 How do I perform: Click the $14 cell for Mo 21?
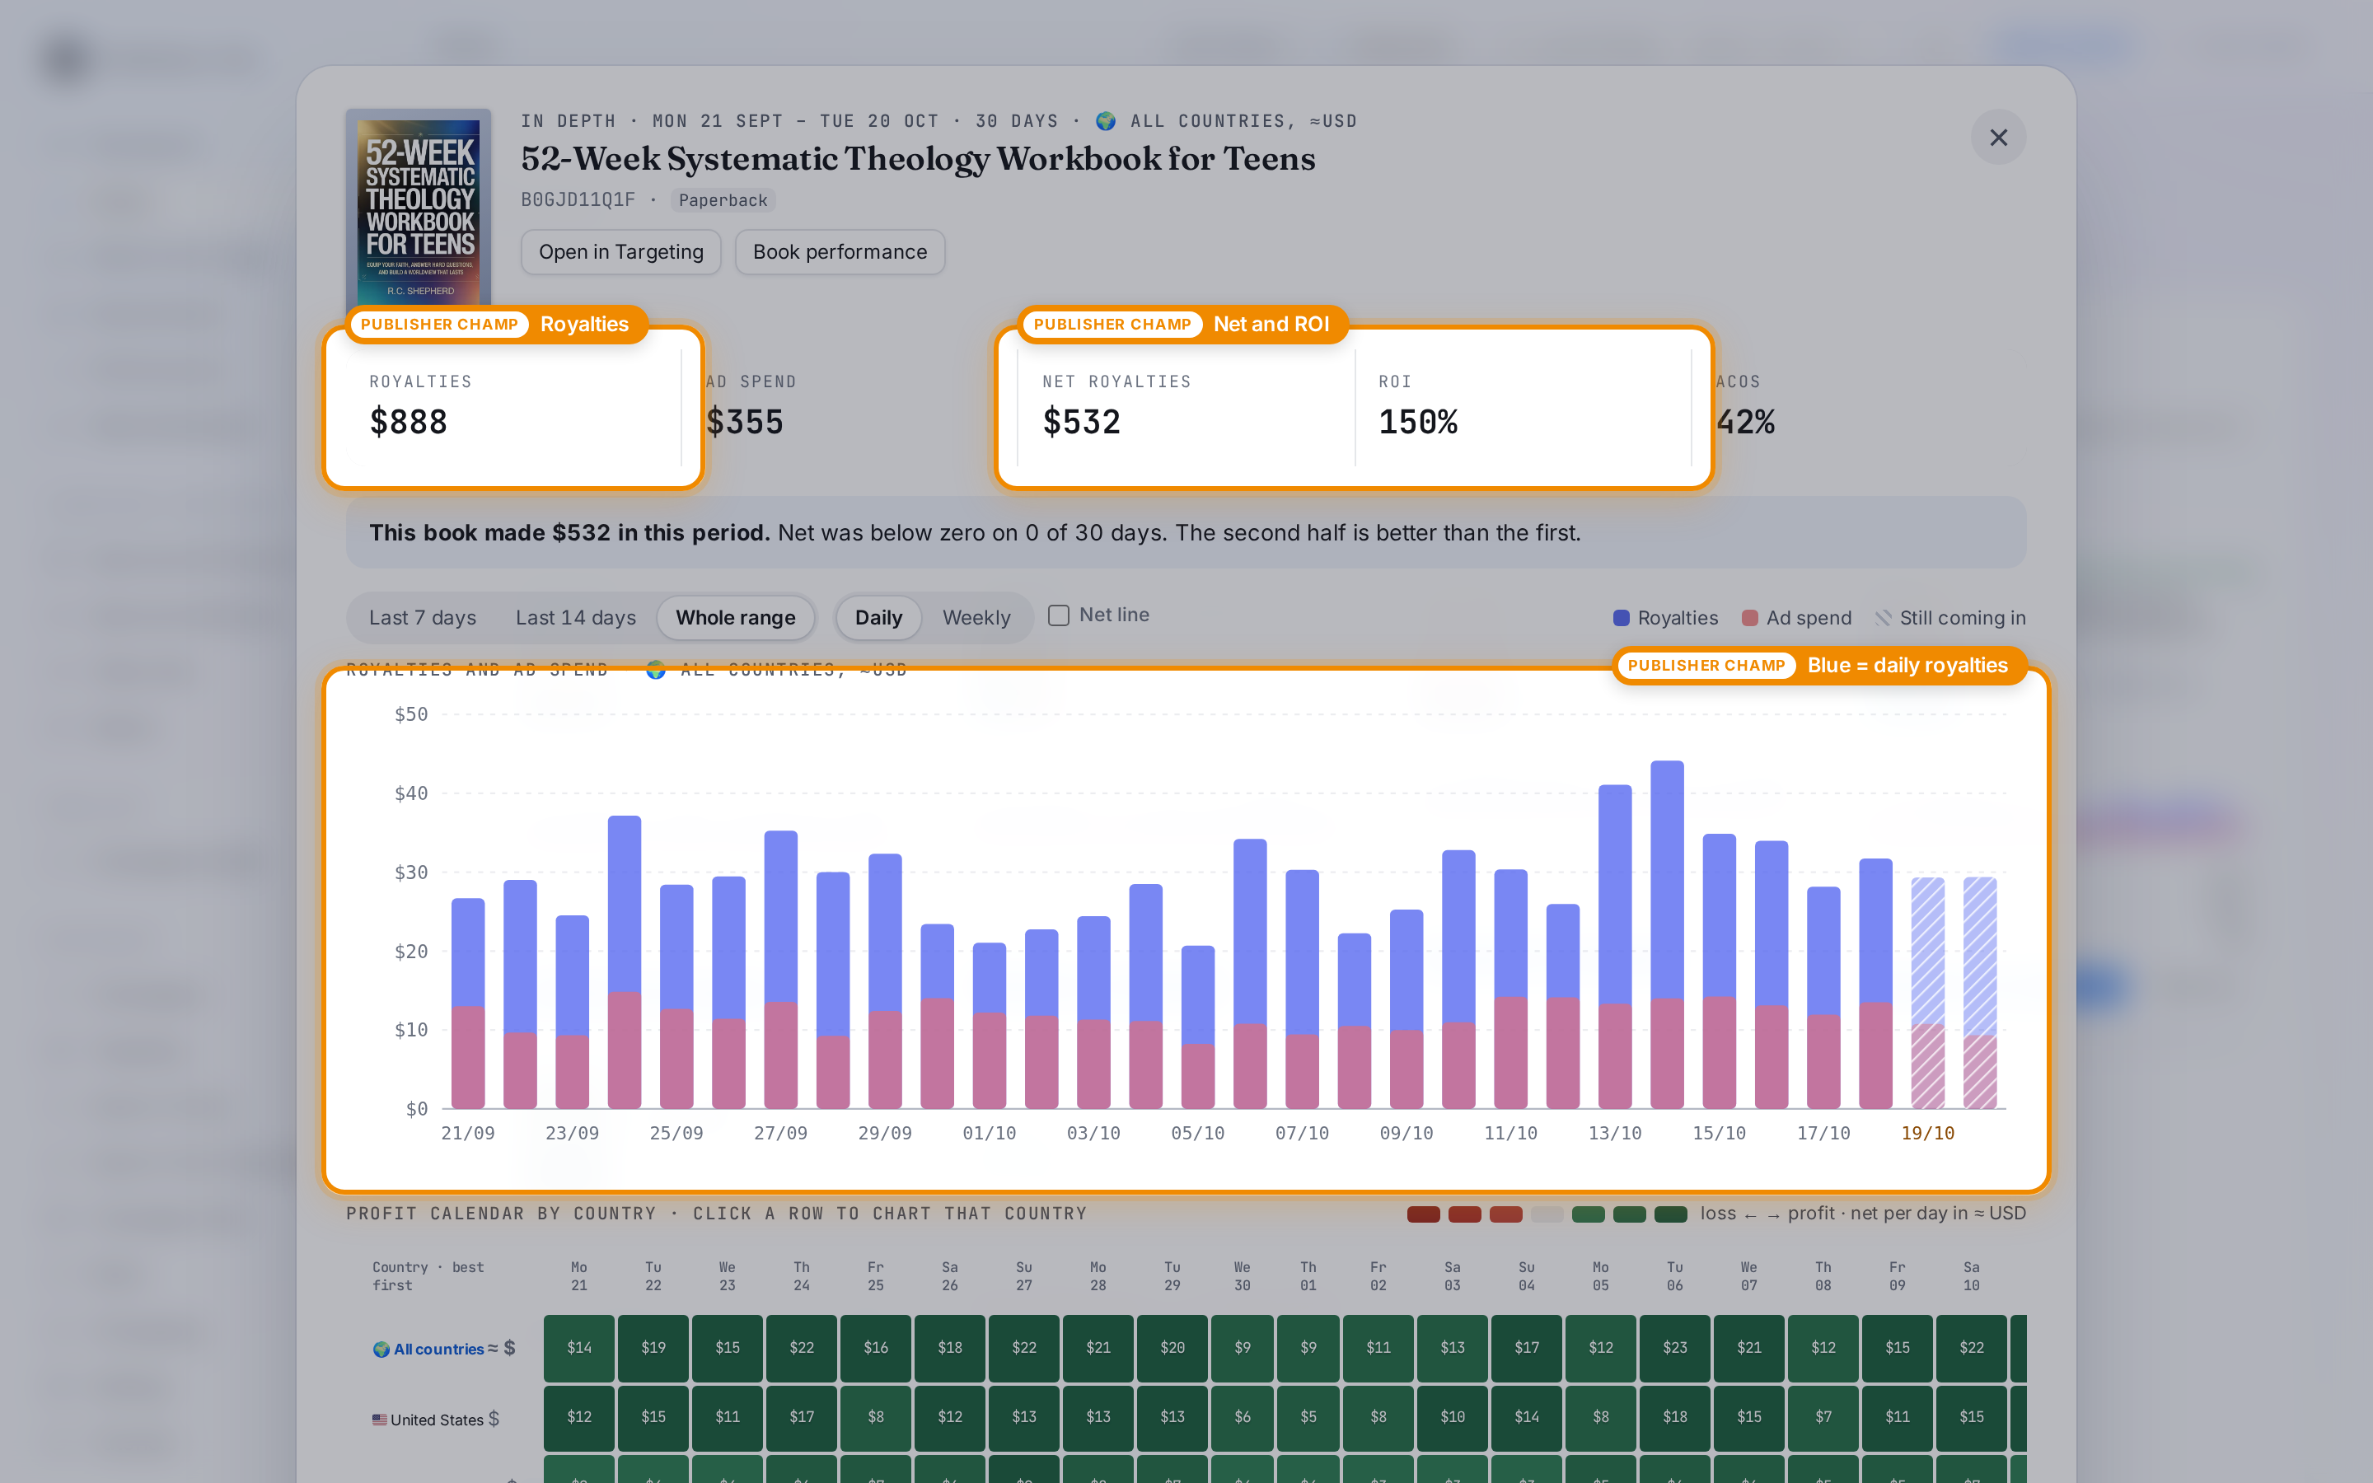click(579, 1348)
